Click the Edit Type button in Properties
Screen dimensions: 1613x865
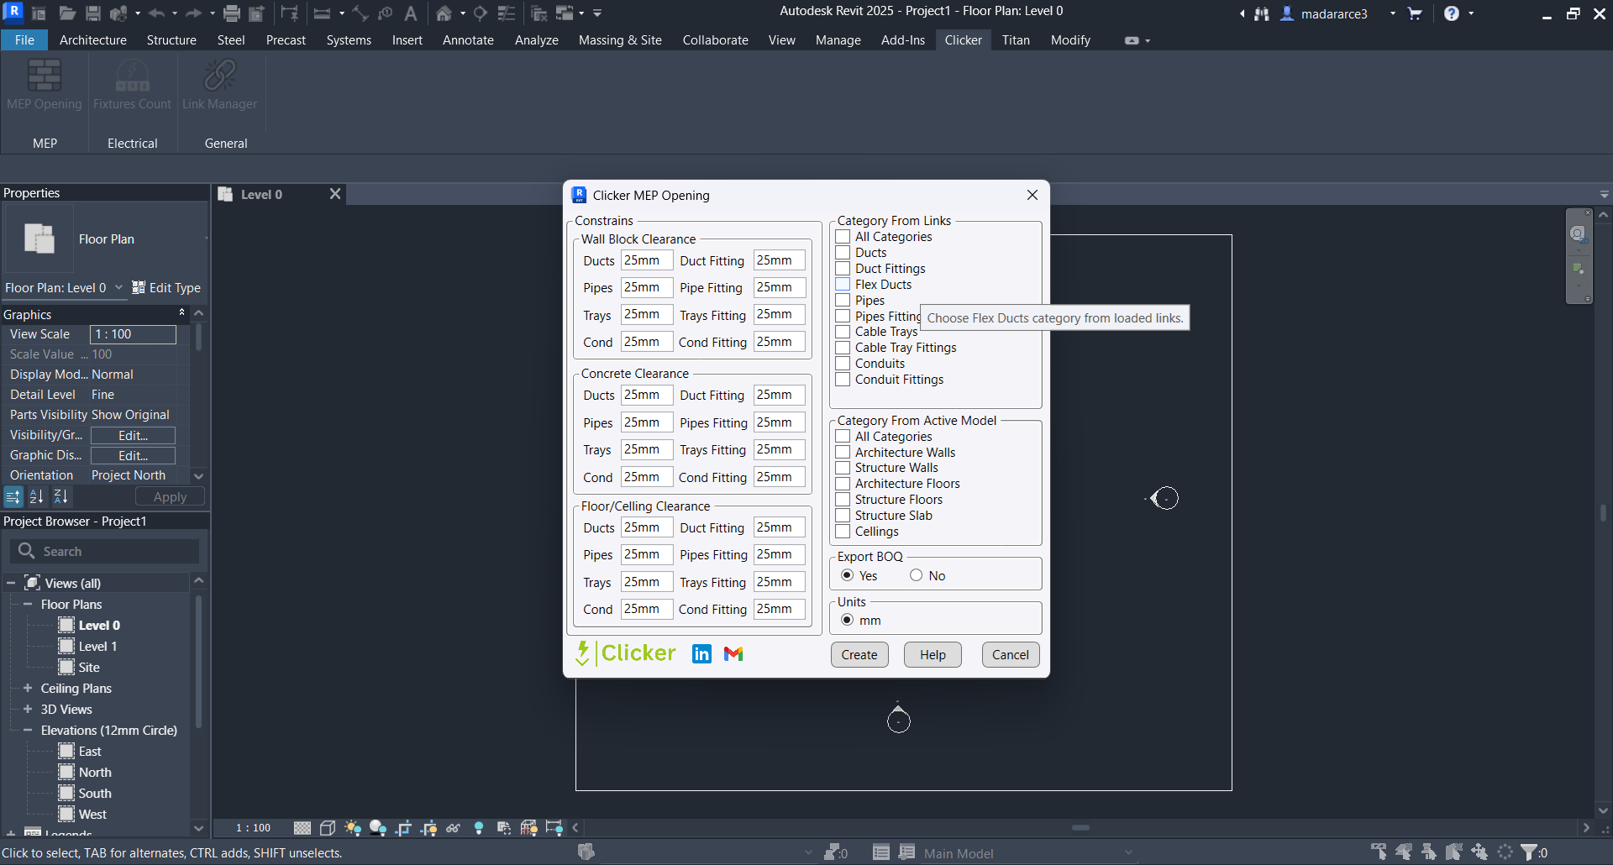pyautogui.click(x=166, y=288)
